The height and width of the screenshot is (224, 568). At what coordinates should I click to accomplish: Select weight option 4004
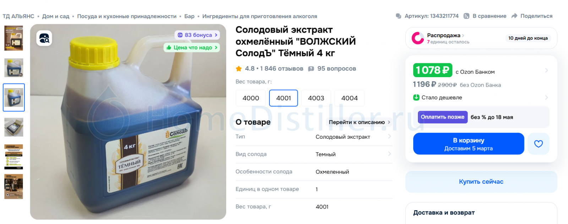[349, 98]
